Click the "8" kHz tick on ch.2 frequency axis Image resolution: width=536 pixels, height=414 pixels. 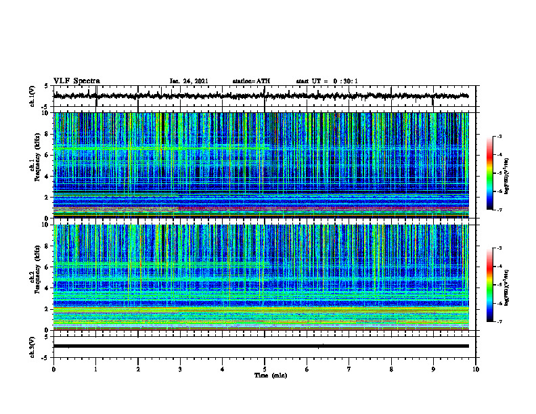(x=48, y=246)
